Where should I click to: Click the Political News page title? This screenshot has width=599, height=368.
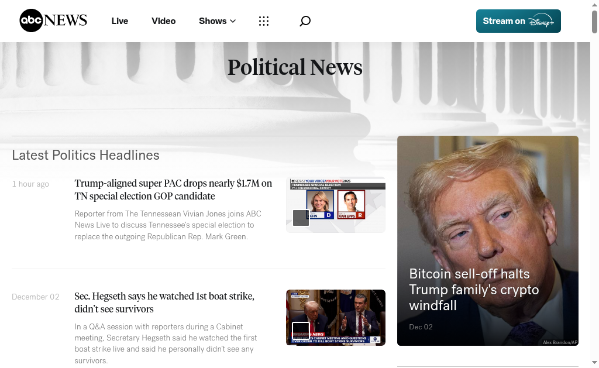pos(295,67)
